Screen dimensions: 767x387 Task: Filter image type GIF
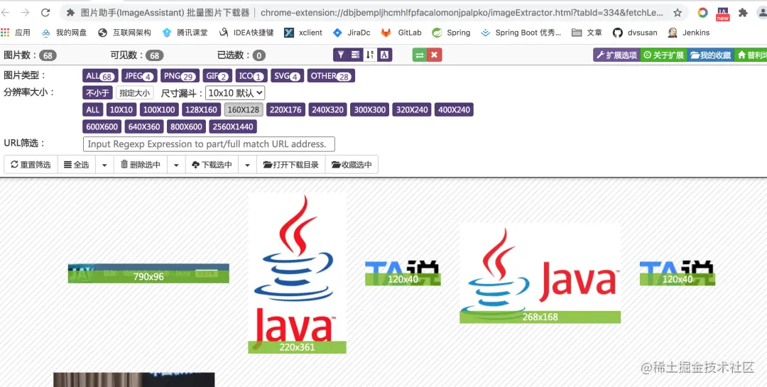pos(218,76)
